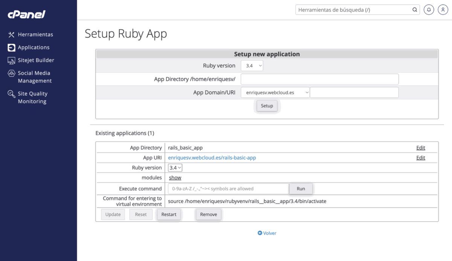Click the Setup button

[x=267, y=106]
